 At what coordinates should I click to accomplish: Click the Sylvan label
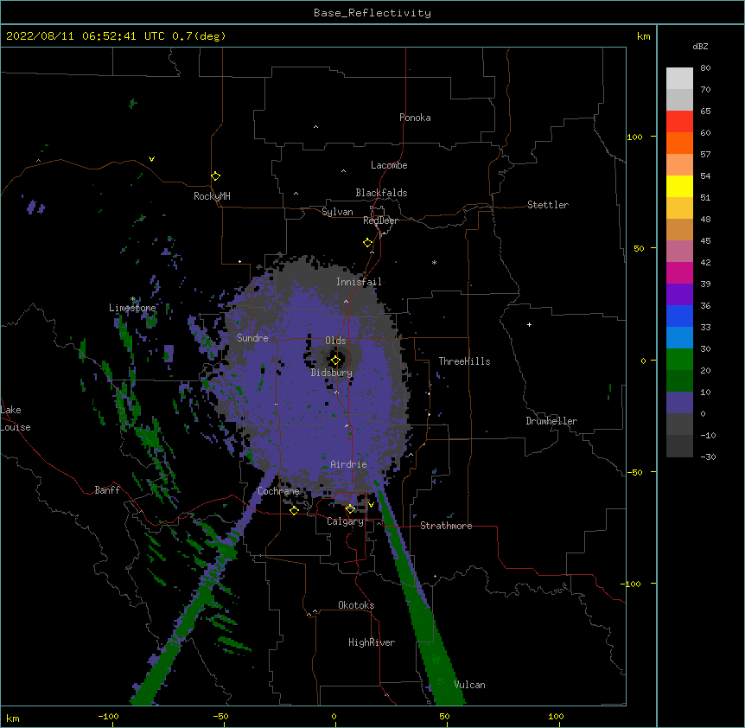coord(337,212)
